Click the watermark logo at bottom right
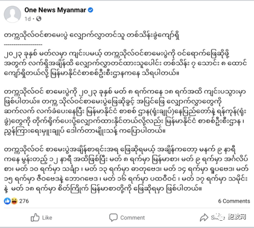This screenshot has height=228, width=254. point(231,217)
